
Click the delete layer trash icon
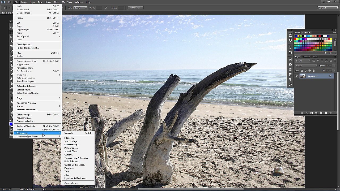point(330,113)
